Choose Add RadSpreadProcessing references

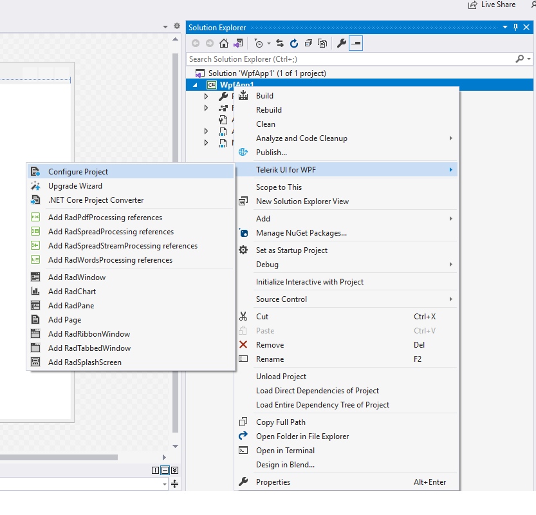pos(131,232)
